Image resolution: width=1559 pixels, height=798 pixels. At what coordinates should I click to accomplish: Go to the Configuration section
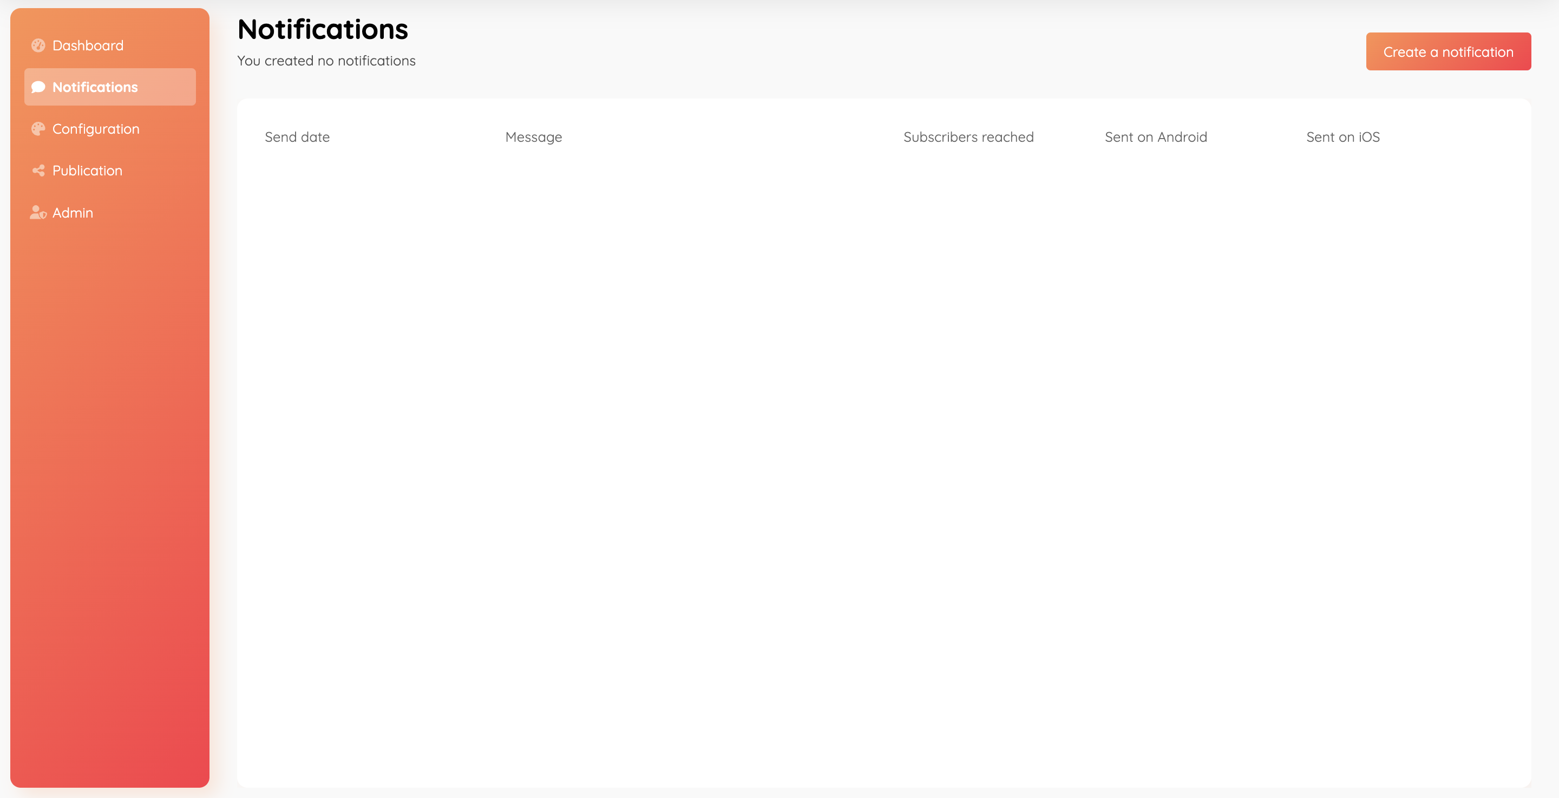pos(96,129)
